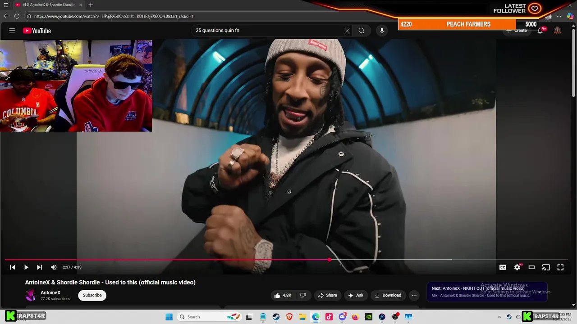
Task: Switch to Microsoft Edge on taskbar
Action: coord(316,317)
